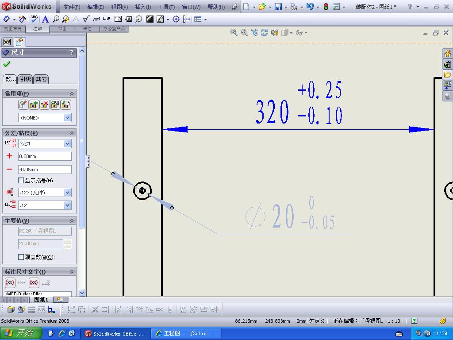Screen dimensions: 453x340
Task: Click the Rotate View icon
Action: [x=264, y=32]
